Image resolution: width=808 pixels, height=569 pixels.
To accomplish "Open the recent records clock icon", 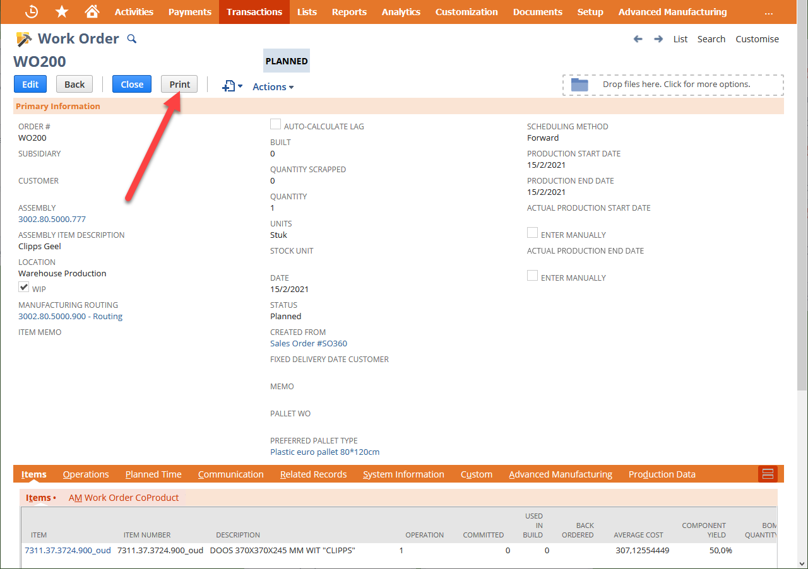I will [x=31, y=11].
